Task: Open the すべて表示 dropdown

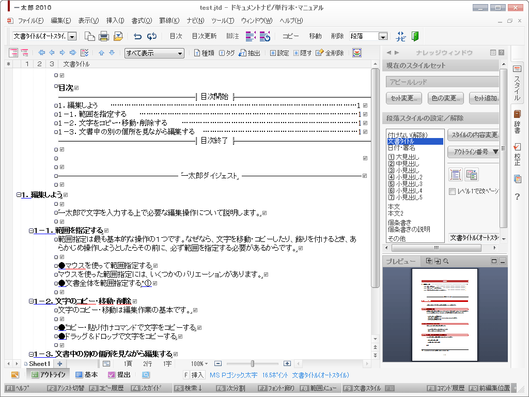Action: pos(154,53)
